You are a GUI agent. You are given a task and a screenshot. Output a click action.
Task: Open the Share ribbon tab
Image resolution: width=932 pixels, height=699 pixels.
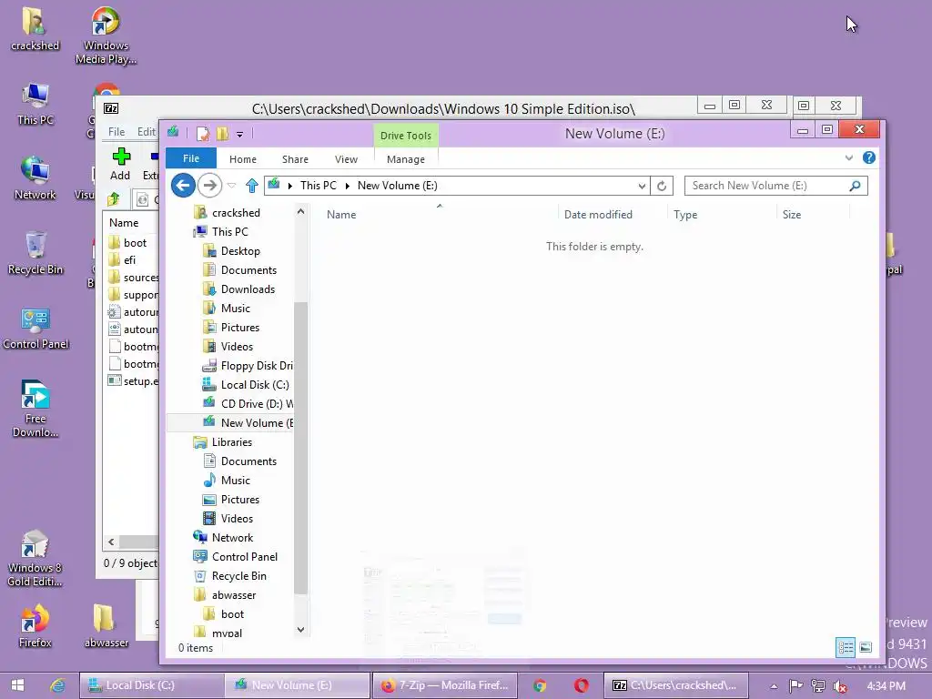(x=295, y=159)
